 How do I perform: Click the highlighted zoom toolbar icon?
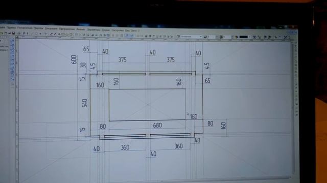click(x=127, y=36)
